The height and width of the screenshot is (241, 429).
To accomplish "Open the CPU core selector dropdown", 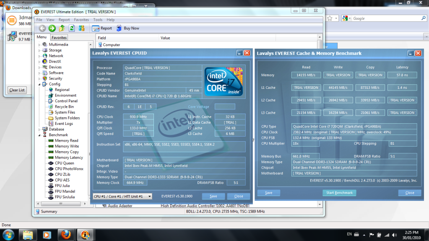I will (x=122, y=197).
